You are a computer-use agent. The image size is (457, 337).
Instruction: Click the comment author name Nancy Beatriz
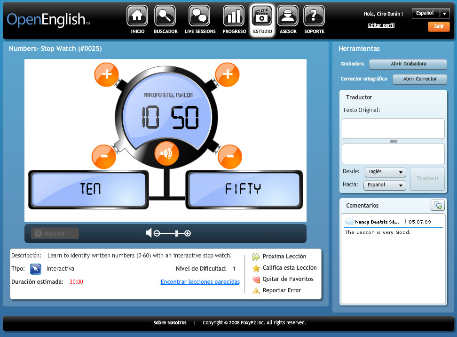(x=377, y=222)
